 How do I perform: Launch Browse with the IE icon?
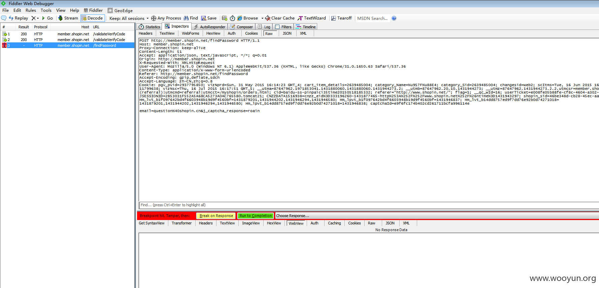pos(247,18)
